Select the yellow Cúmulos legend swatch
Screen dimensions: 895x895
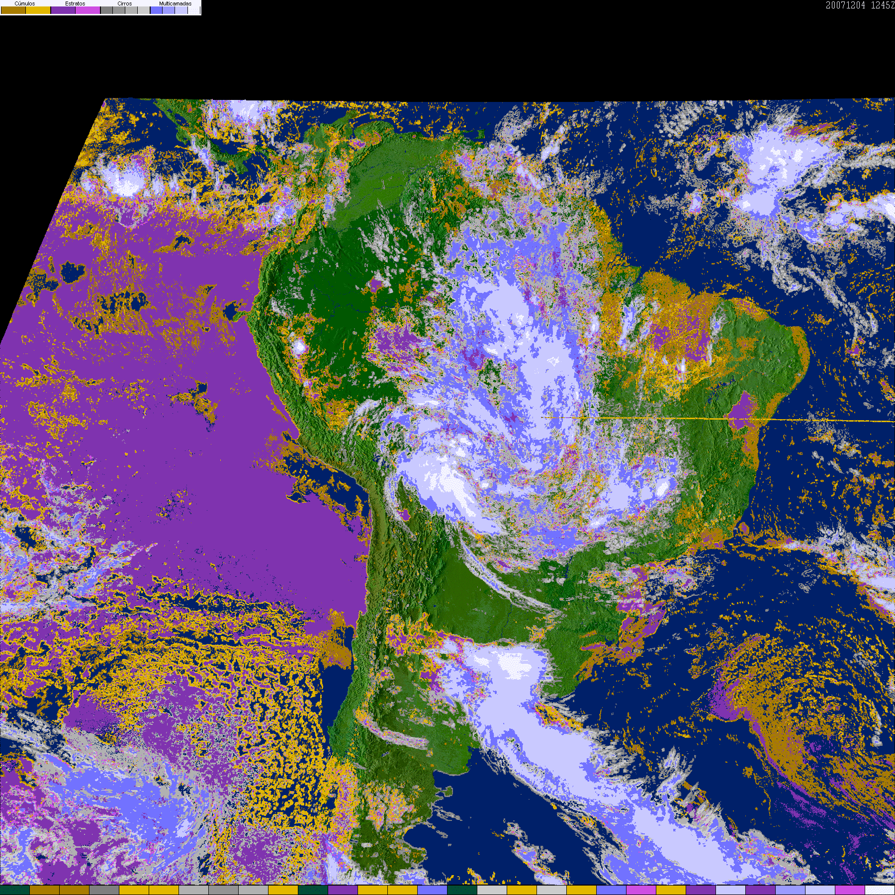click(x=38, y=10)
